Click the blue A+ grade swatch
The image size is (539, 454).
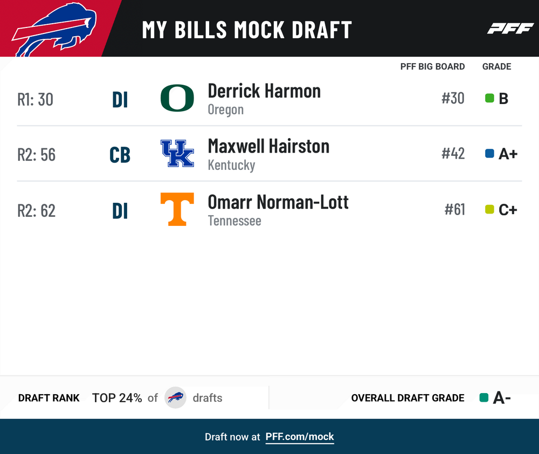tap(489, 153)
